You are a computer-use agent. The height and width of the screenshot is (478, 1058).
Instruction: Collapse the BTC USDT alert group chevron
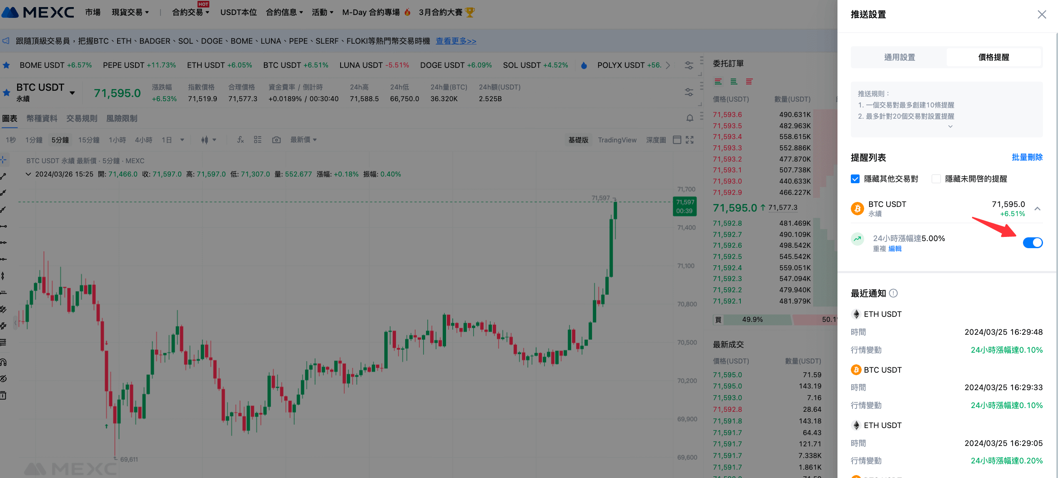[1038, 209]
